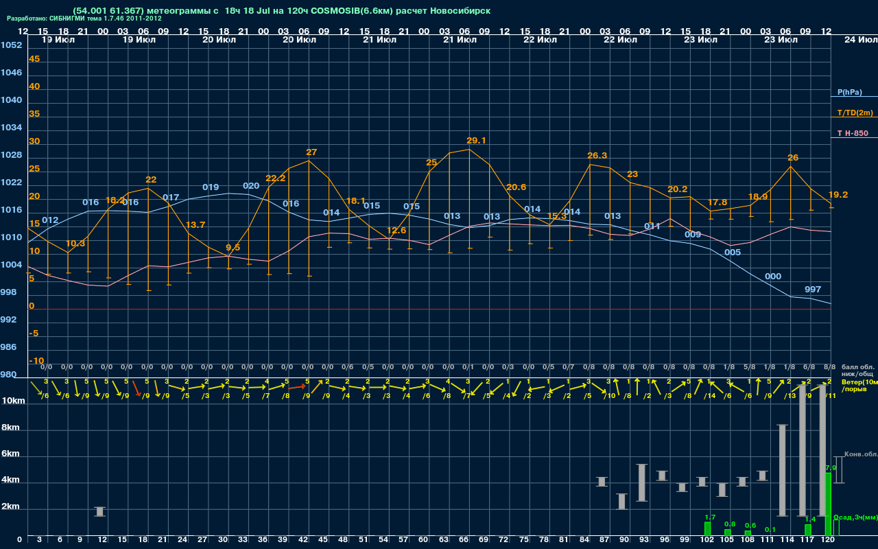Image resolution: width=878 pixels, height=549 pixels.
Task: Click the pressure label 000
Action: pyautogui.click(x=773, y=277)
